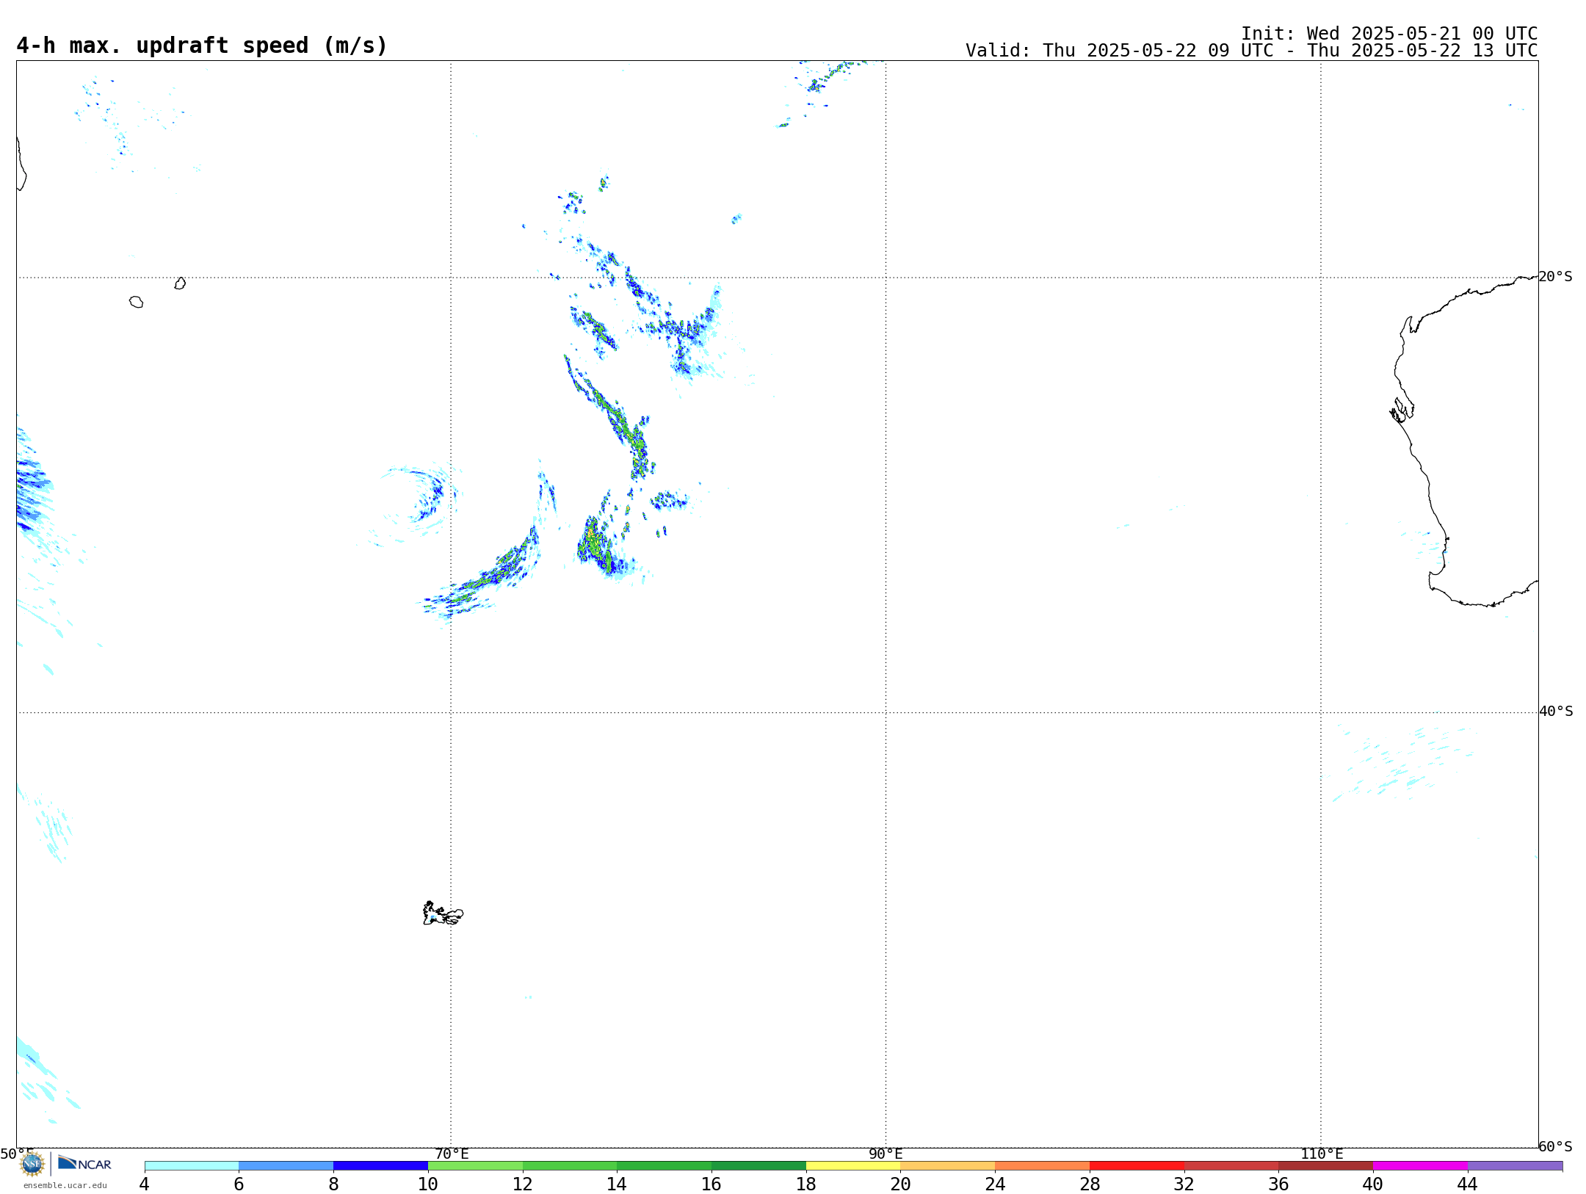Click the colorbar tick value 18
Viewport: 1586px width, 1194px height.
806,1184
